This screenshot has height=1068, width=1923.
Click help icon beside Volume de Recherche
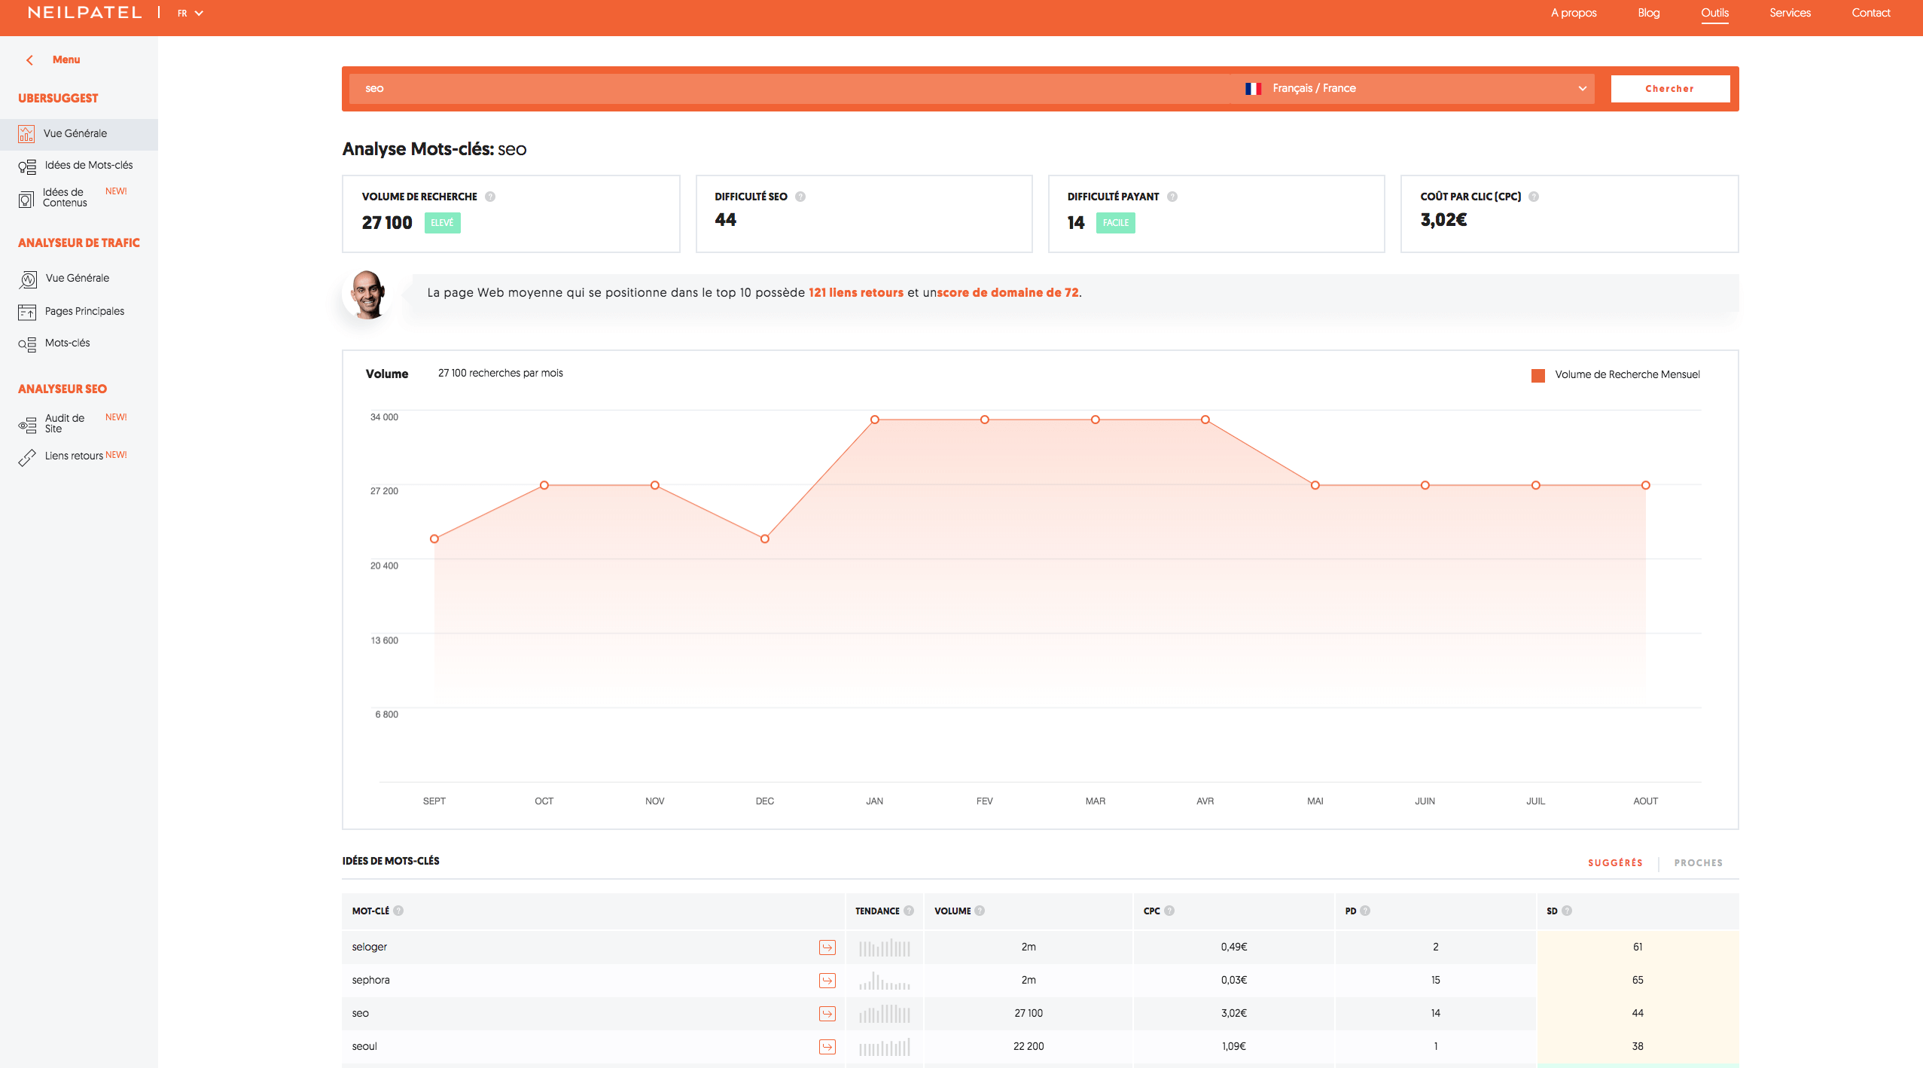point(490,197)
